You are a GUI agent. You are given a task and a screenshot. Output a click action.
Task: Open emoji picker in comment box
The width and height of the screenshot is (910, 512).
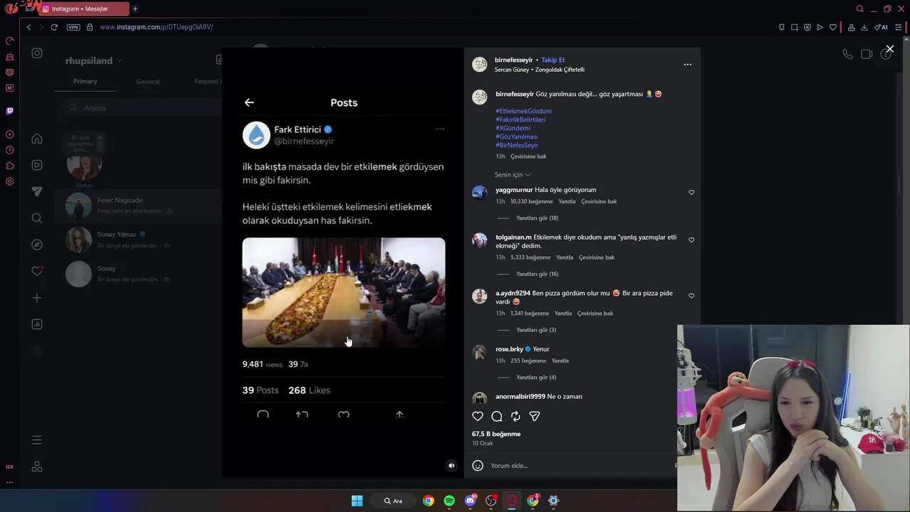pos(478,465)
